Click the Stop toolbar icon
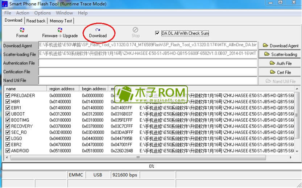This screenshot has width=302, height=188. point(136,33)
